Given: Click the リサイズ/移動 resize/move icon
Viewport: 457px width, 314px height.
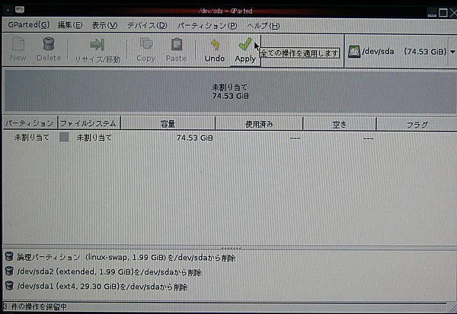Looking at the screenshot, I should point(97,45).
